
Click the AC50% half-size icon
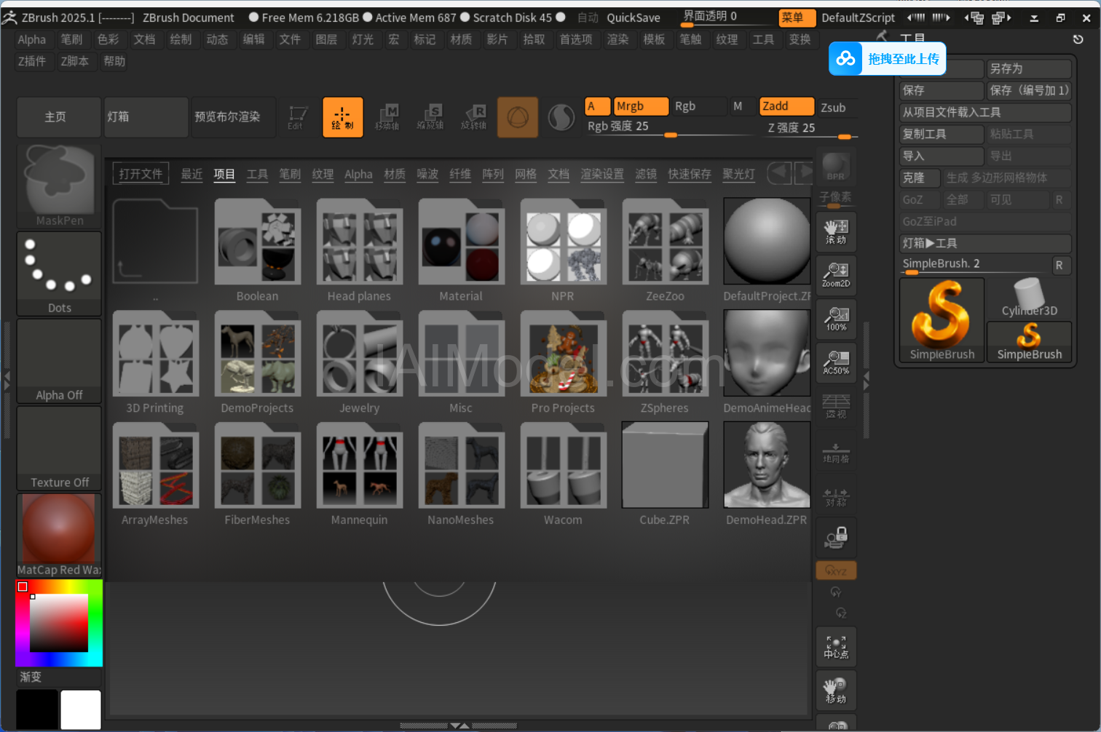point(836,362)
